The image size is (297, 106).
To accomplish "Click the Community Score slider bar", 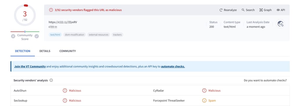I will tap(25, 32).
